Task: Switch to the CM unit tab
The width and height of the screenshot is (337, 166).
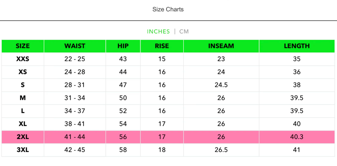Action: (x=184, y=31)
